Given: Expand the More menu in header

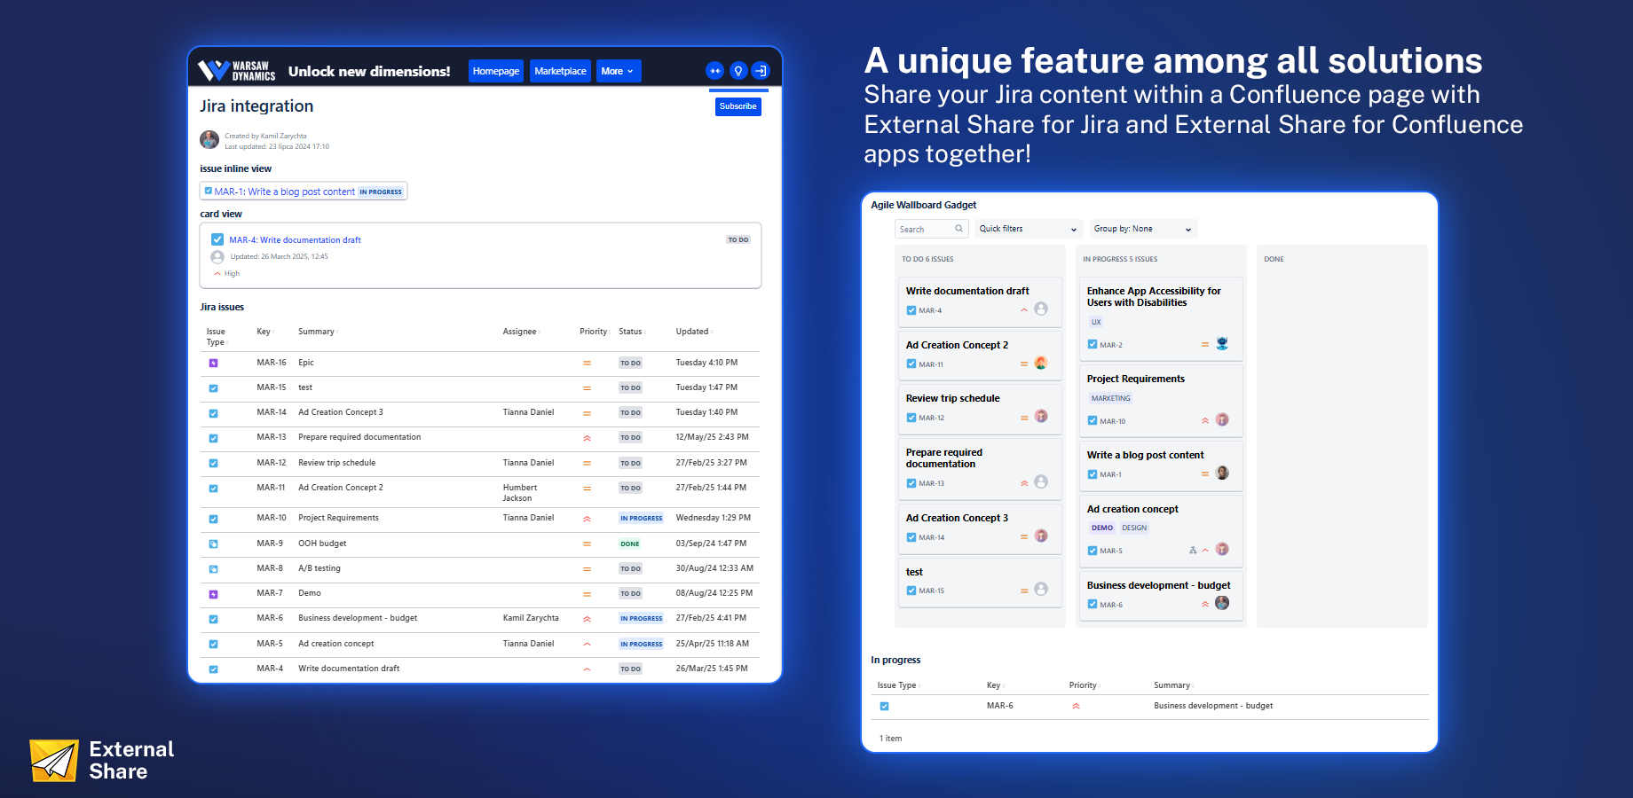Looking at the screenshot, I should 618,71.
